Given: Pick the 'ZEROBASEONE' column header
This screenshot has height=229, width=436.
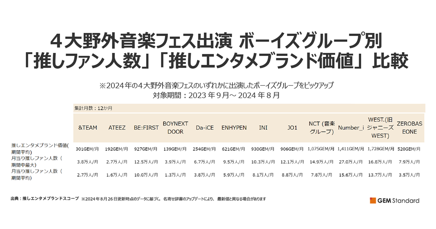Looking at the screenshot, I should [x=409, y=128].
